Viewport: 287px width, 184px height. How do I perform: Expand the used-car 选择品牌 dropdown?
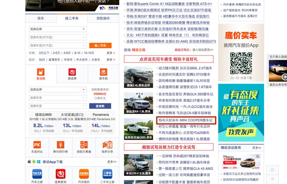(x=57, y=29)
